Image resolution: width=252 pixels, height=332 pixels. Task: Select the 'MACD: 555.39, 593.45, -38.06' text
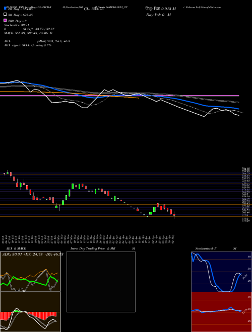[27, 33]
